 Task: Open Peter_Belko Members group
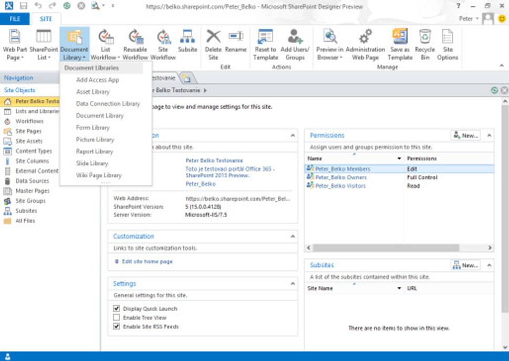(x=342, y=169)
